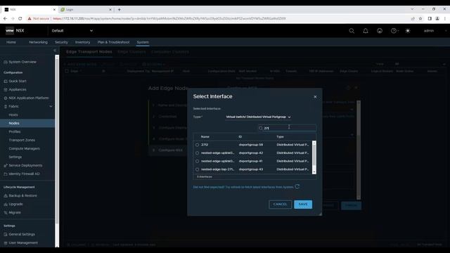450x253 pixels.
Task: Select radio for dvportgroup-43 row
Action: (197, 169)
